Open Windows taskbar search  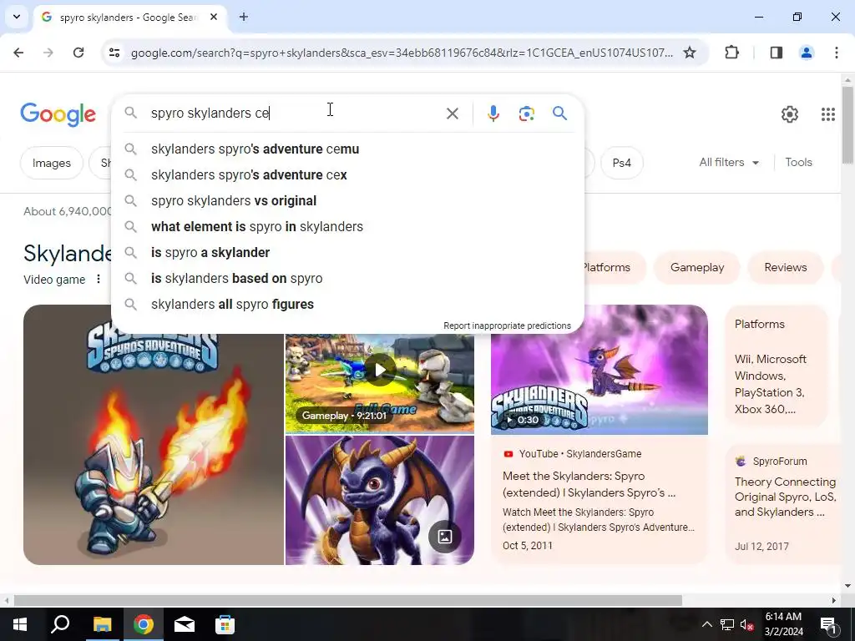tap(60, 624)
